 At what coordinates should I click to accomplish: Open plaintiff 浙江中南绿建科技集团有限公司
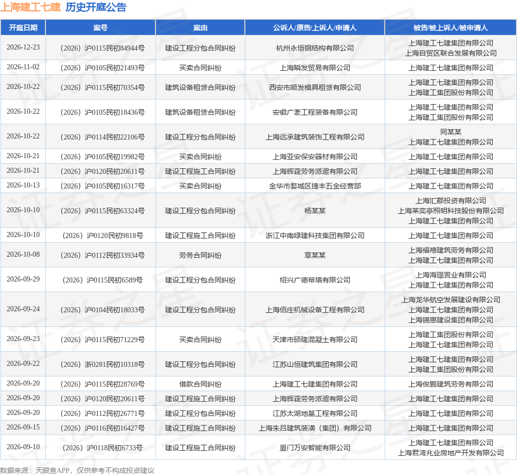pos(315,235)
